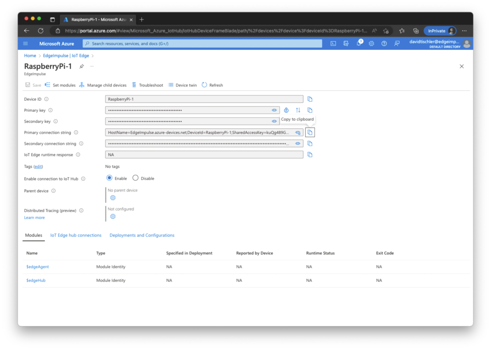The width and height of the screenshot is (491, 350).
Task: Show info tooltip for Device ID
Action: click(46, 99)
